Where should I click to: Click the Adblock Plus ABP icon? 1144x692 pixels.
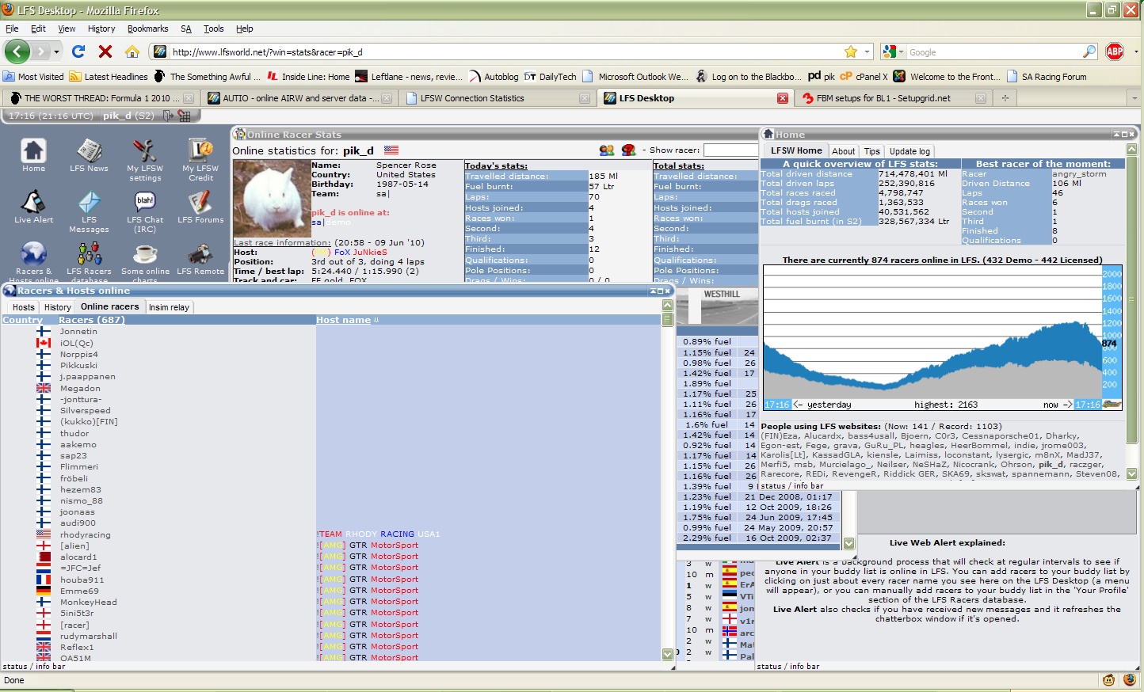point(1115,51)
